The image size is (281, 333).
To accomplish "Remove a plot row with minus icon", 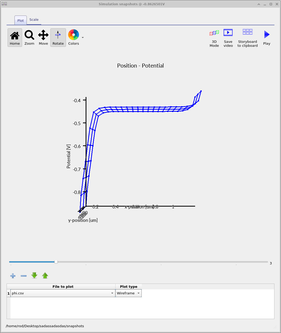I will (x=23, y=276).
